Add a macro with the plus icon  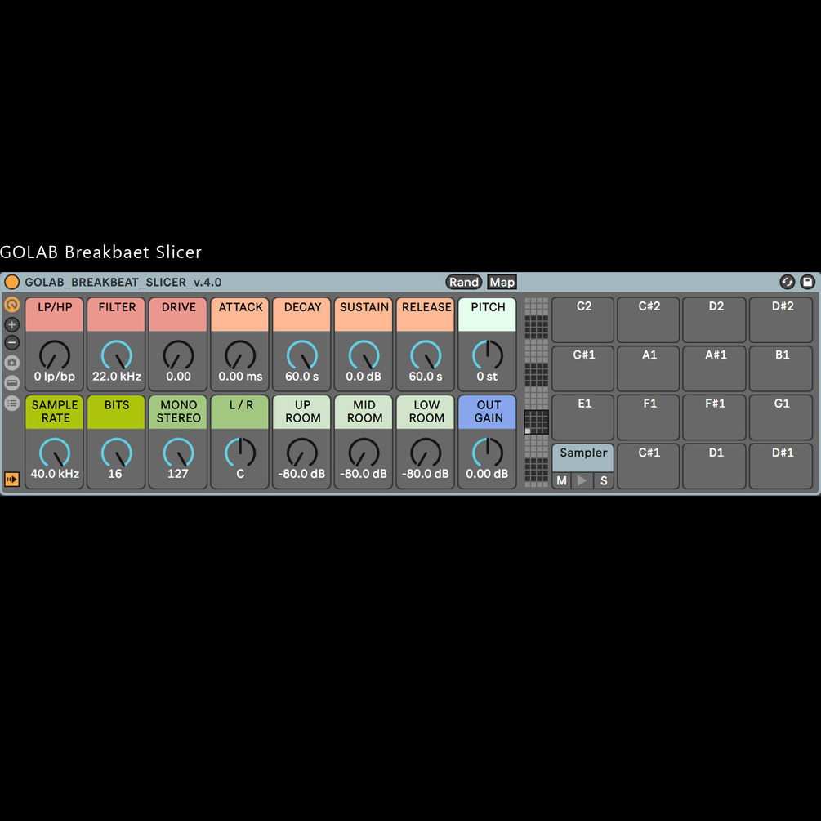pyautogui.click(x=11, y=323)
